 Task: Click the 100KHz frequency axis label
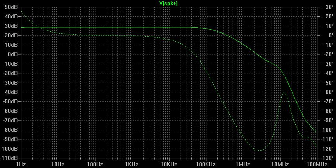[206, 165]
